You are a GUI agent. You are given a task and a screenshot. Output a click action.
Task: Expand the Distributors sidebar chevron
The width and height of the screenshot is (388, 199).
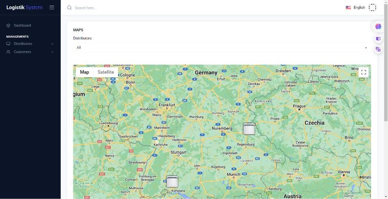pyautogui.click(x=52, y=44)
